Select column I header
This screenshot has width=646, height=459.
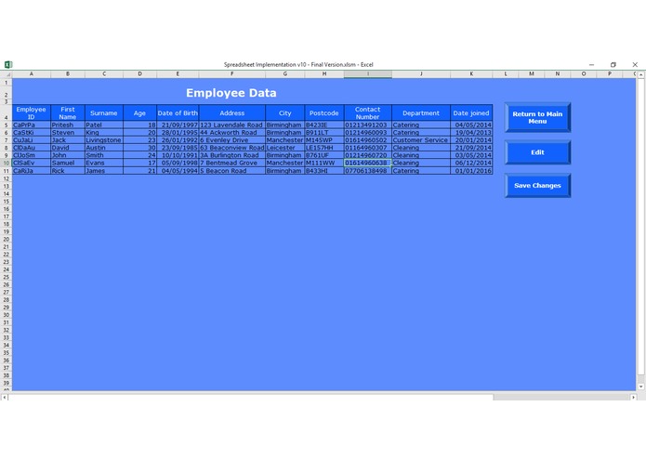point(368,74)
